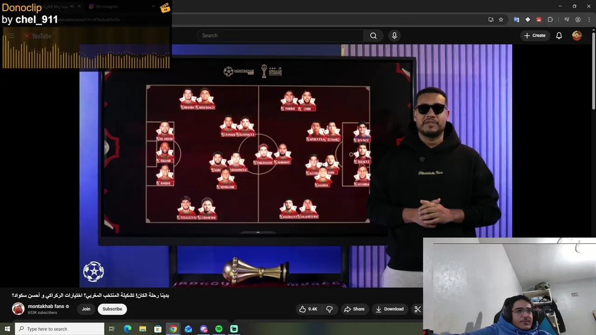This screenshot has height=335, width=596.
Task: Dislike the video with thumbs-down
Action: tap(330, 309)
